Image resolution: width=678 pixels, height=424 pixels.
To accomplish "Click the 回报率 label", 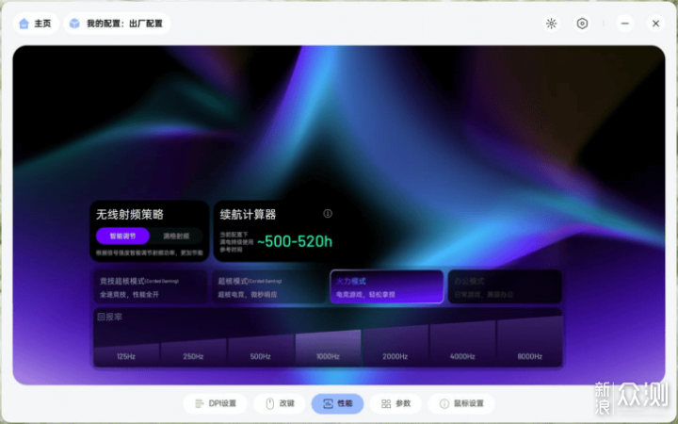I will [x=110, y=317].
